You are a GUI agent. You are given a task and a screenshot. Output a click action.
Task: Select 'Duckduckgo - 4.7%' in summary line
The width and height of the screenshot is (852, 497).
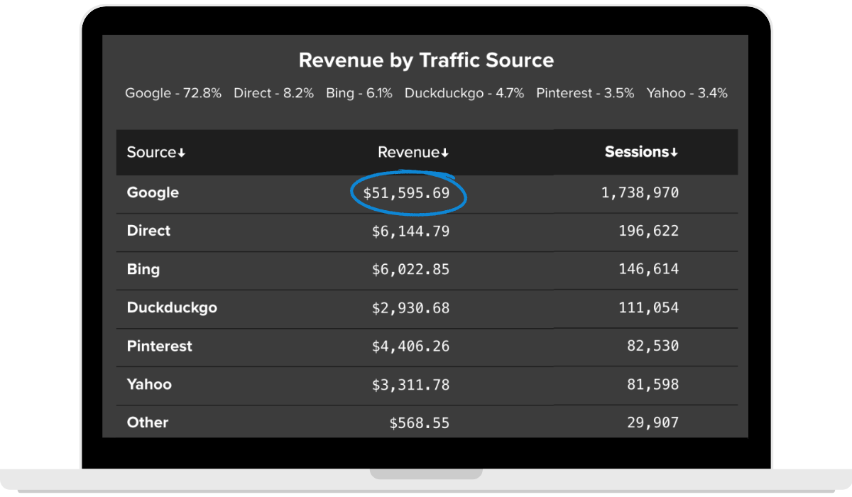coord(464,93)
